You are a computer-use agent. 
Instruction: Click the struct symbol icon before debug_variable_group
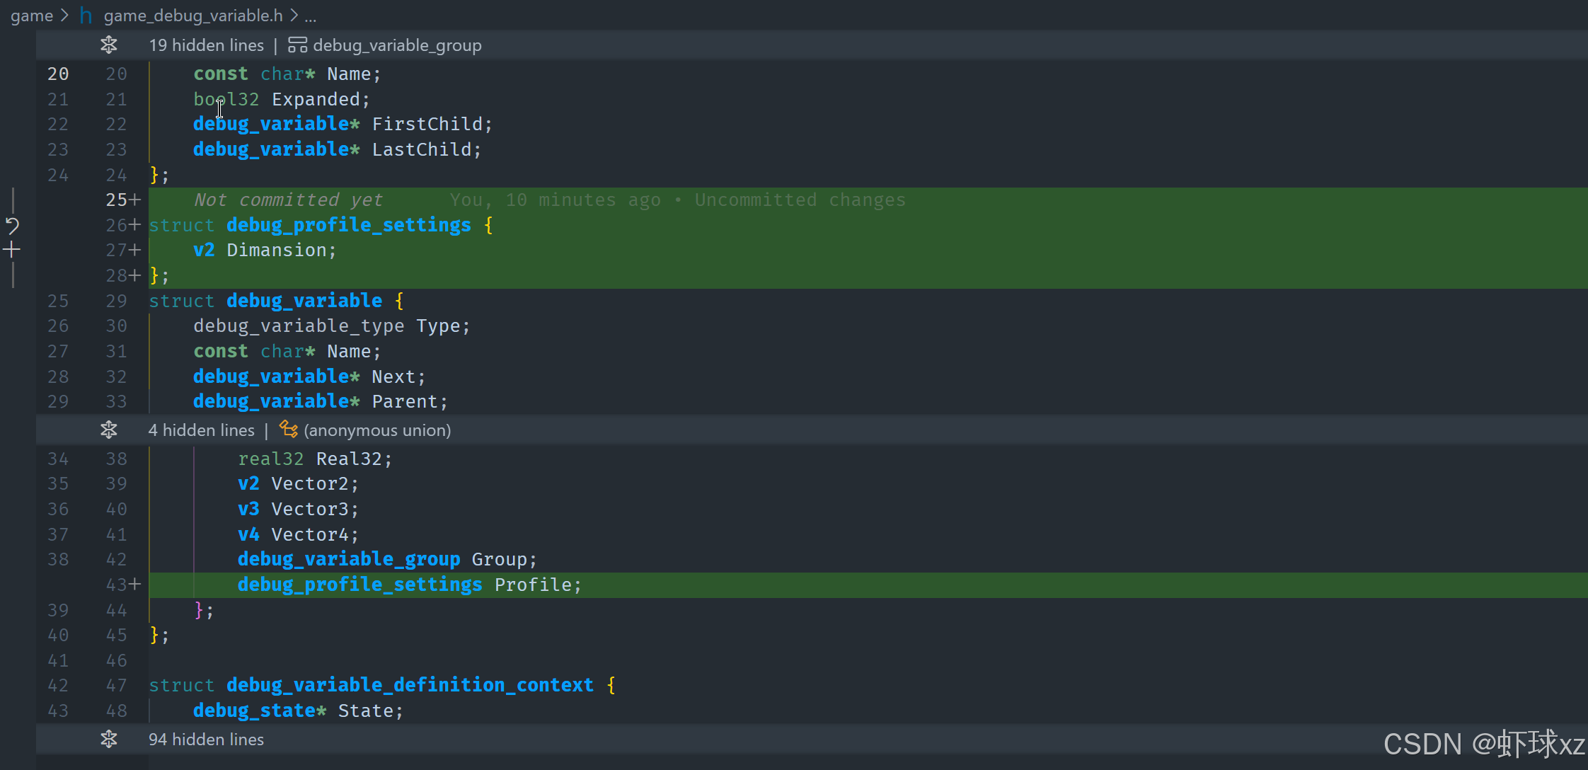tap(297, 45)
